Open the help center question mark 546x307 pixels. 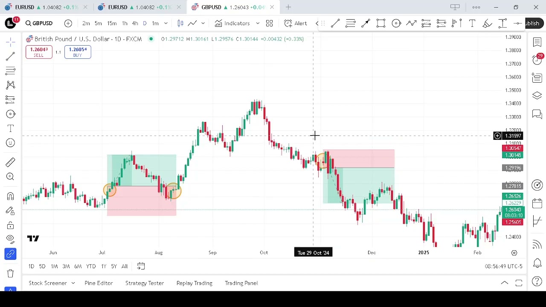(537, 281)
